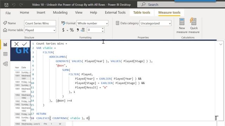The width and height of the screenshot is (225, 126).
Task: Open the Format dropdown showing Whole number
Action: tap(92, 23)
